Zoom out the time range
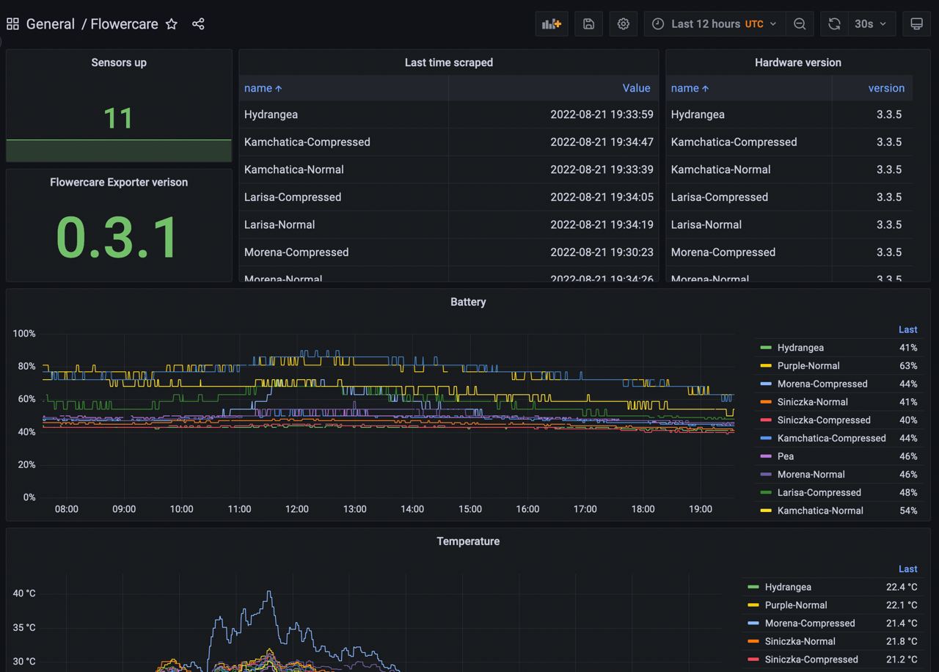Image resolution: width=939 pixels, height=672 pixels. 800,24
